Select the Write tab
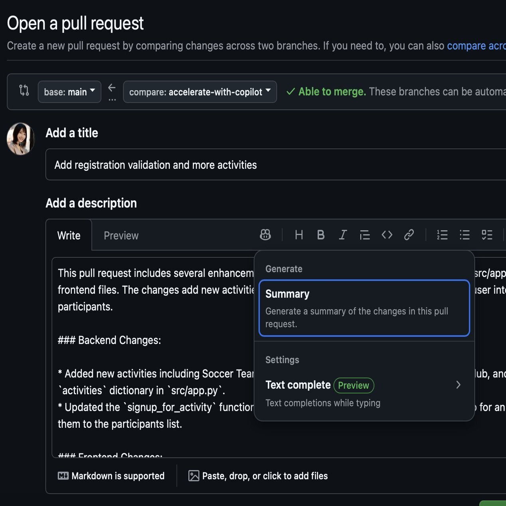 coord(69,235)
